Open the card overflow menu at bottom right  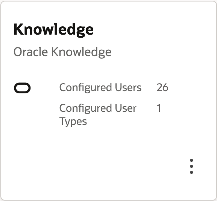[191, 166]
